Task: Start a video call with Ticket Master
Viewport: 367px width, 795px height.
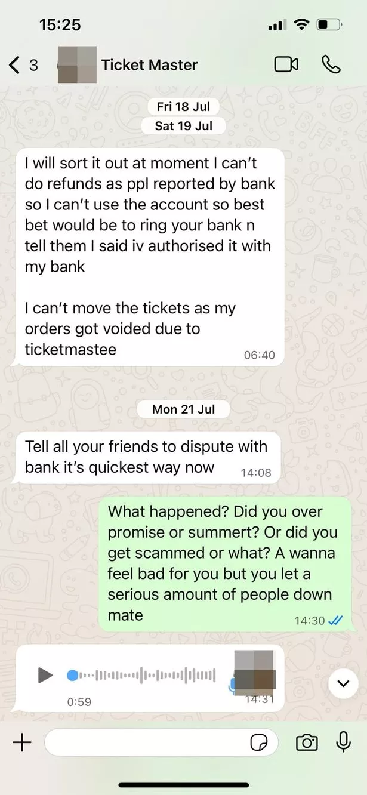Action: pyautogui.click(x=286, y=64)
